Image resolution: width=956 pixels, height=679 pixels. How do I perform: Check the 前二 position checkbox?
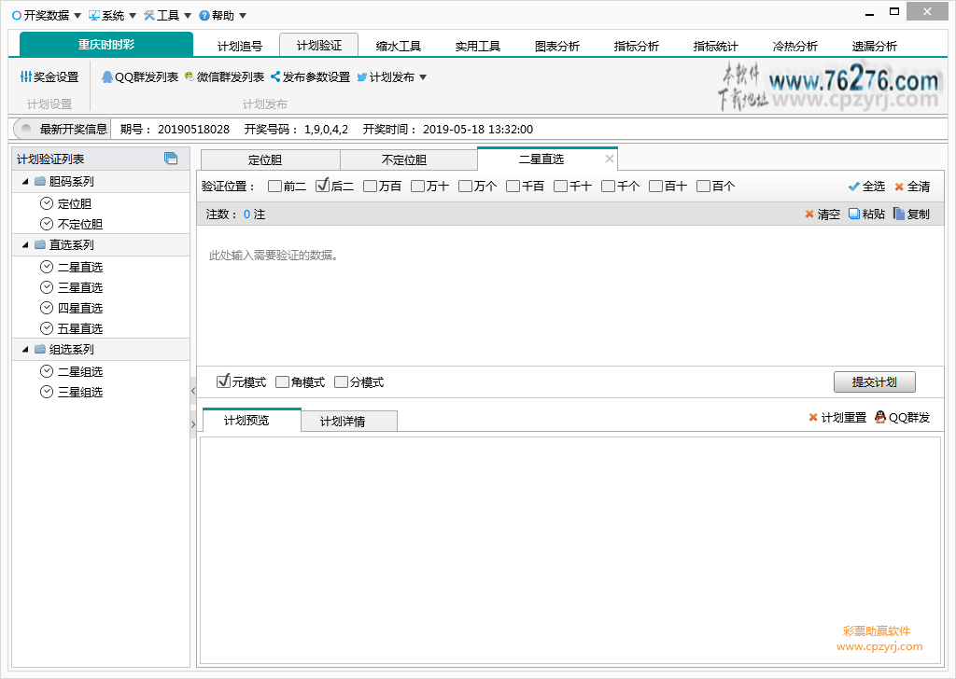coord(275,187)
